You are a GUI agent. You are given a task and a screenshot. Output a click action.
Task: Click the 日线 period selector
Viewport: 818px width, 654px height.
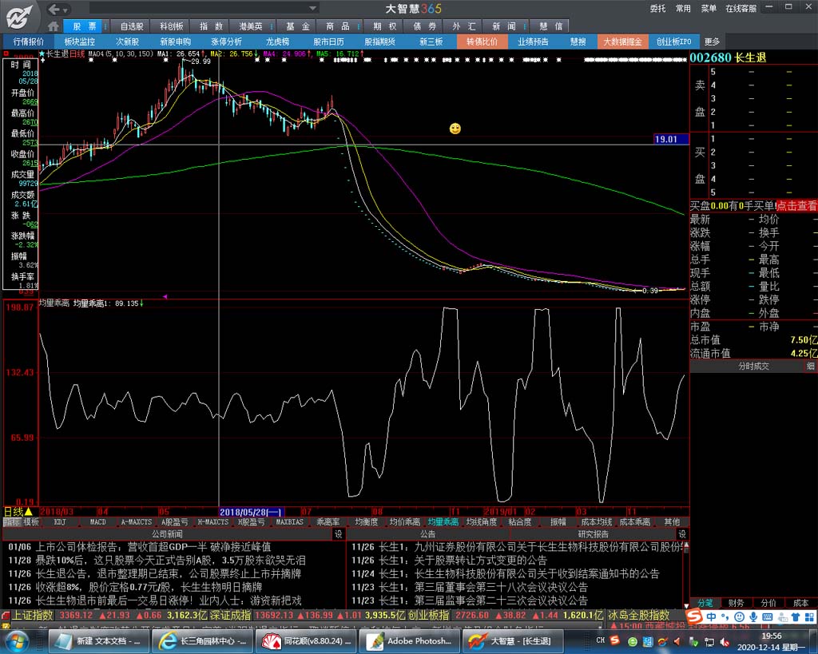pos(18,512)
